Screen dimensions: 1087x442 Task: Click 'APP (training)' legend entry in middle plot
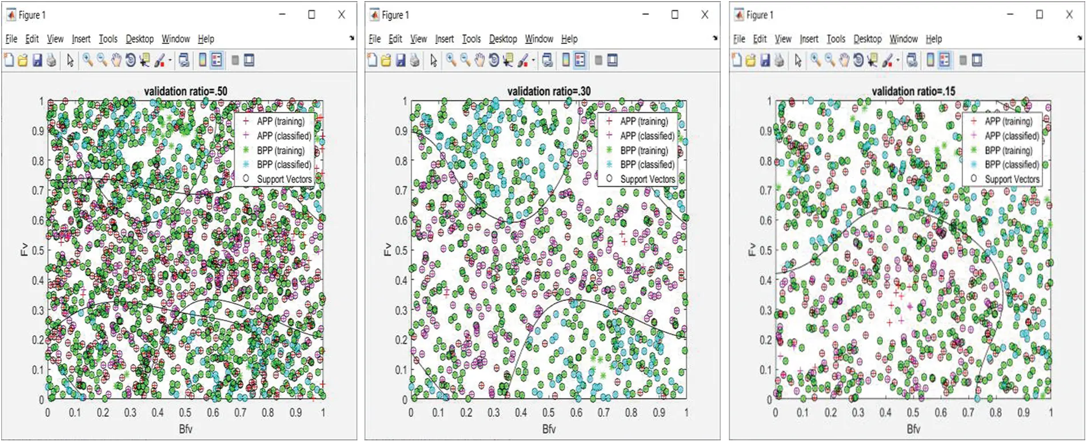[644, 121]
